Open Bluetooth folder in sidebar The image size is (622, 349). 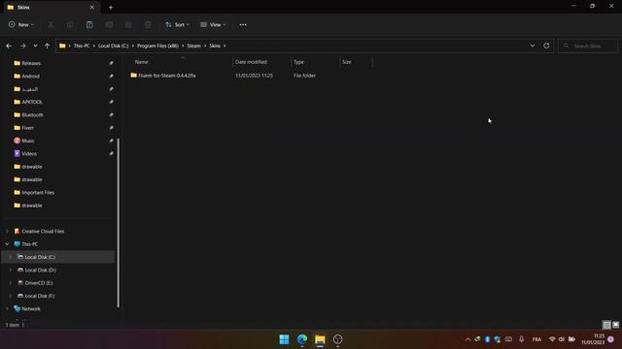point(32,115)
